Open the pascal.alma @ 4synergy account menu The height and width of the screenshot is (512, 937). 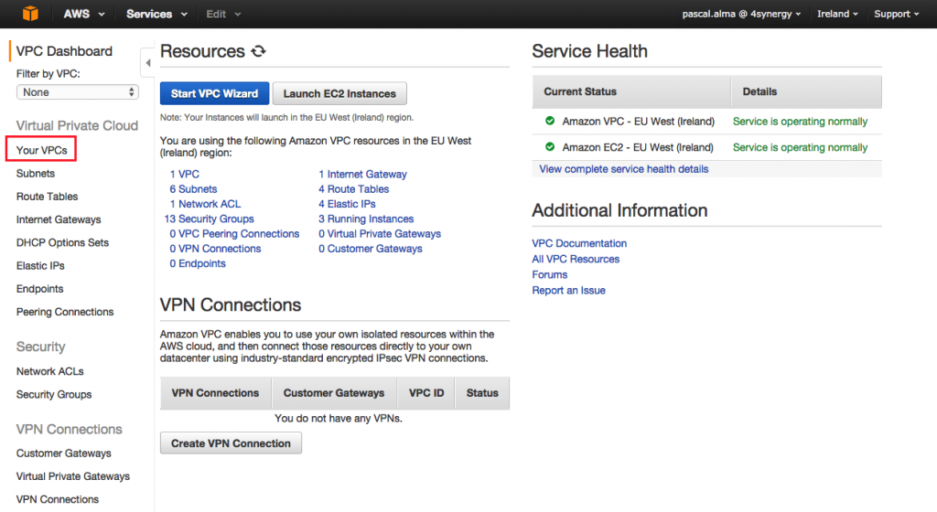pos(741,14)
